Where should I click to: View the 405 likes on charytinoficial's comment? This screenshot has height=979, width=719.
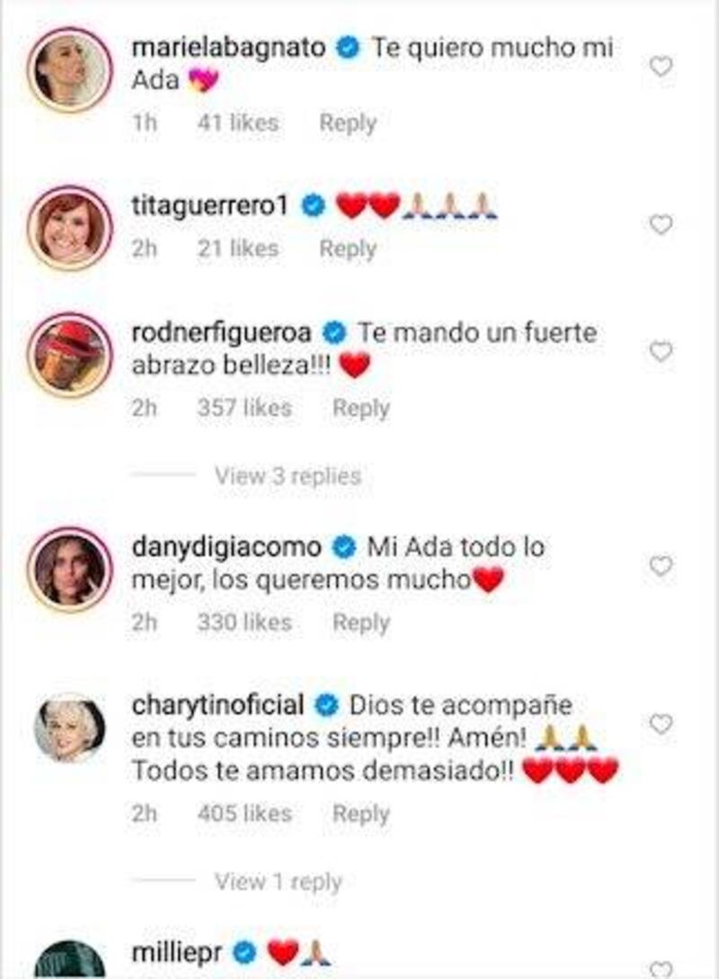pyautogui.click(x=244, y=814)
